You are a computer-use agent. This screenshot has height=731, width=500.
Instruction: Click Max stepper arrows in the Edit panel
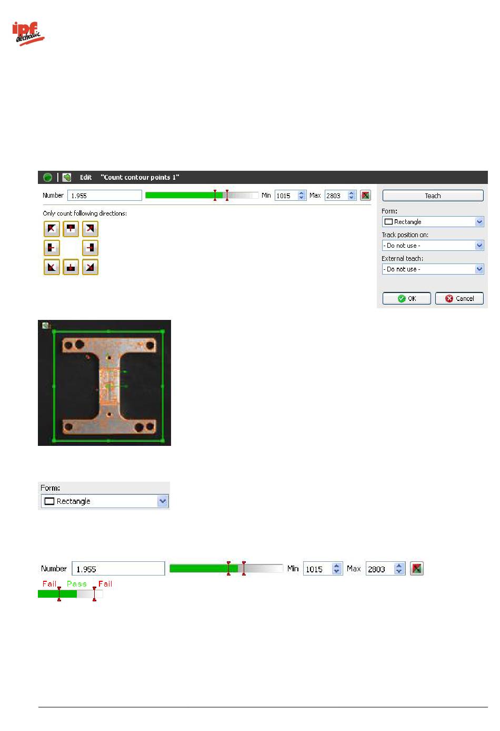pos(352,196)
